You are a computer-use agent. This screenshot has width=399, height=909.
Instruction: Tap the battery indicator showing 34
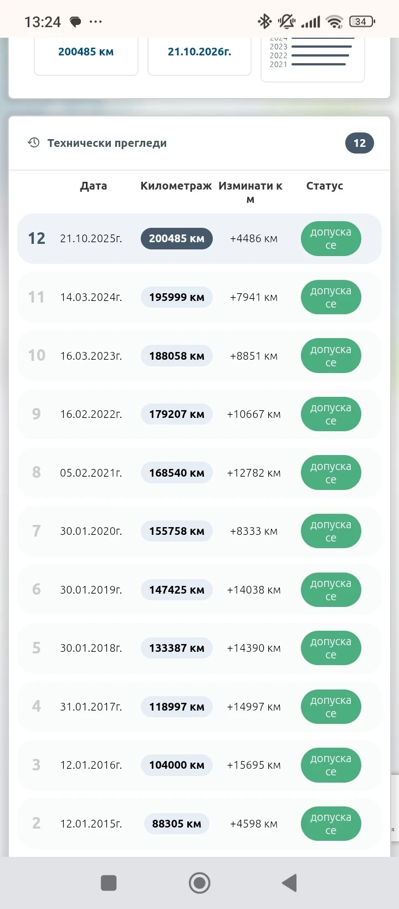tap(361, 22)
